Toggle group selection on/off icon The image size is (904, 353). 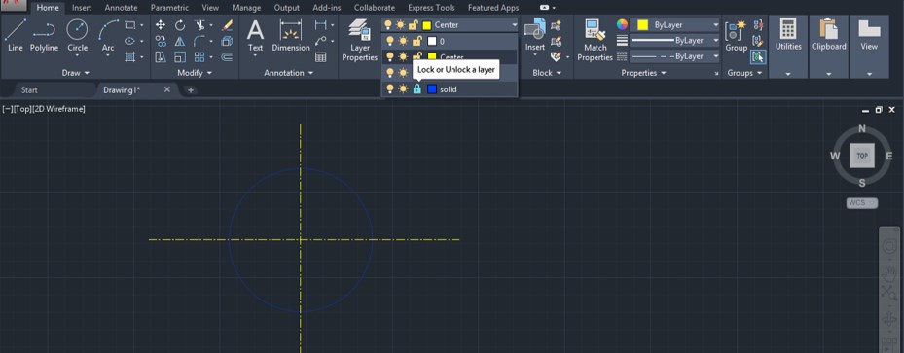click(759, 57)
